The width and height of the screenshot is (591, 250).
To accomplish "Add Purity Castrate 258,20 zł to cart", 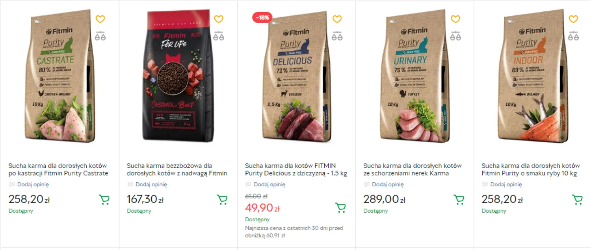I will (x=104, y=200).
